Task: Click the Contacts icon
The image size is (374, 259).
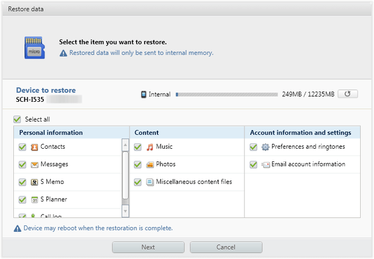Action: click(x=34, y=147)
